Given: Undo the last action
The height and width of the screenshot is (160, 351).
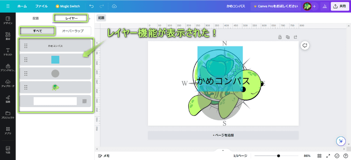Looking at the screenshot, I should 91,6.
